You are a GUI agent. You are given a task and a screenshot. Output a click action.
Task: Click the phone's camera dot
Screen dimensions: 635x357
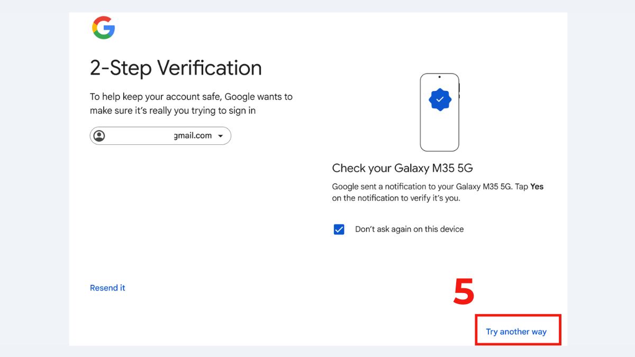[440, 77]
